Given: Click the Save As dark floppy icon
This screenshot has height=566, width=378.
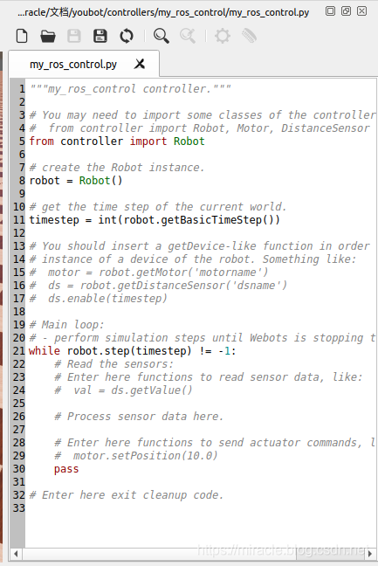Looking at the screenshot, I should [100, 36].
